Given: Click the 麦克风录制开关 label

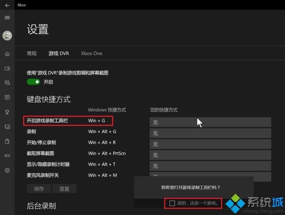Looking at the screenshot, I should pyautogui.click(x=43, y=175).
